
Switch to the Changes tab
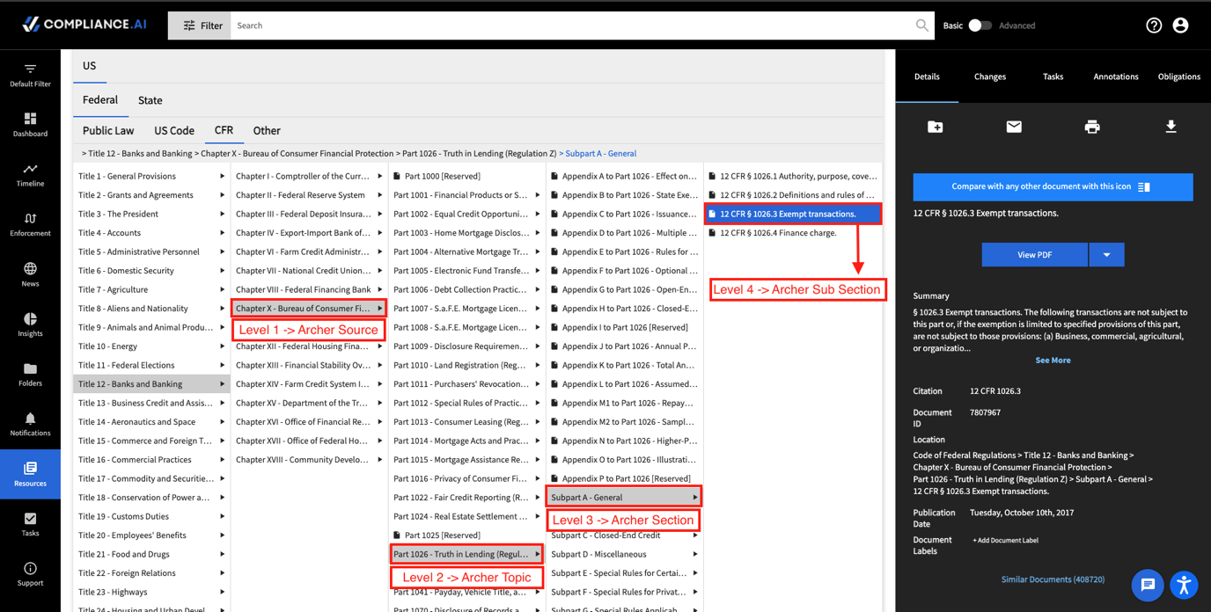[990, 76]
